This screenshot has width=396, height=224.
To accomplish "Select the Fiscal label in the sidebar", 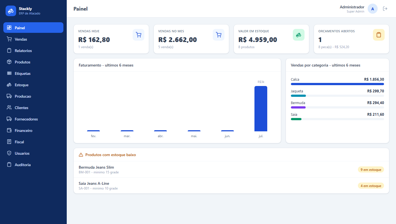I will [19, 142].
